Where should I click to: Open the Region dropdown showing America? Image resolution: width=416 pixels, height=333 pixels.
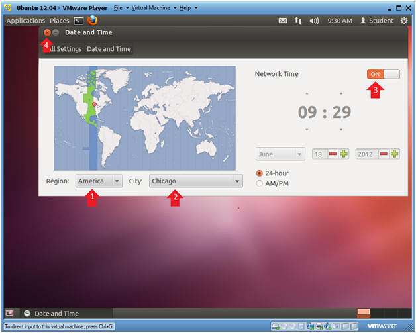(x=99, y=181)
